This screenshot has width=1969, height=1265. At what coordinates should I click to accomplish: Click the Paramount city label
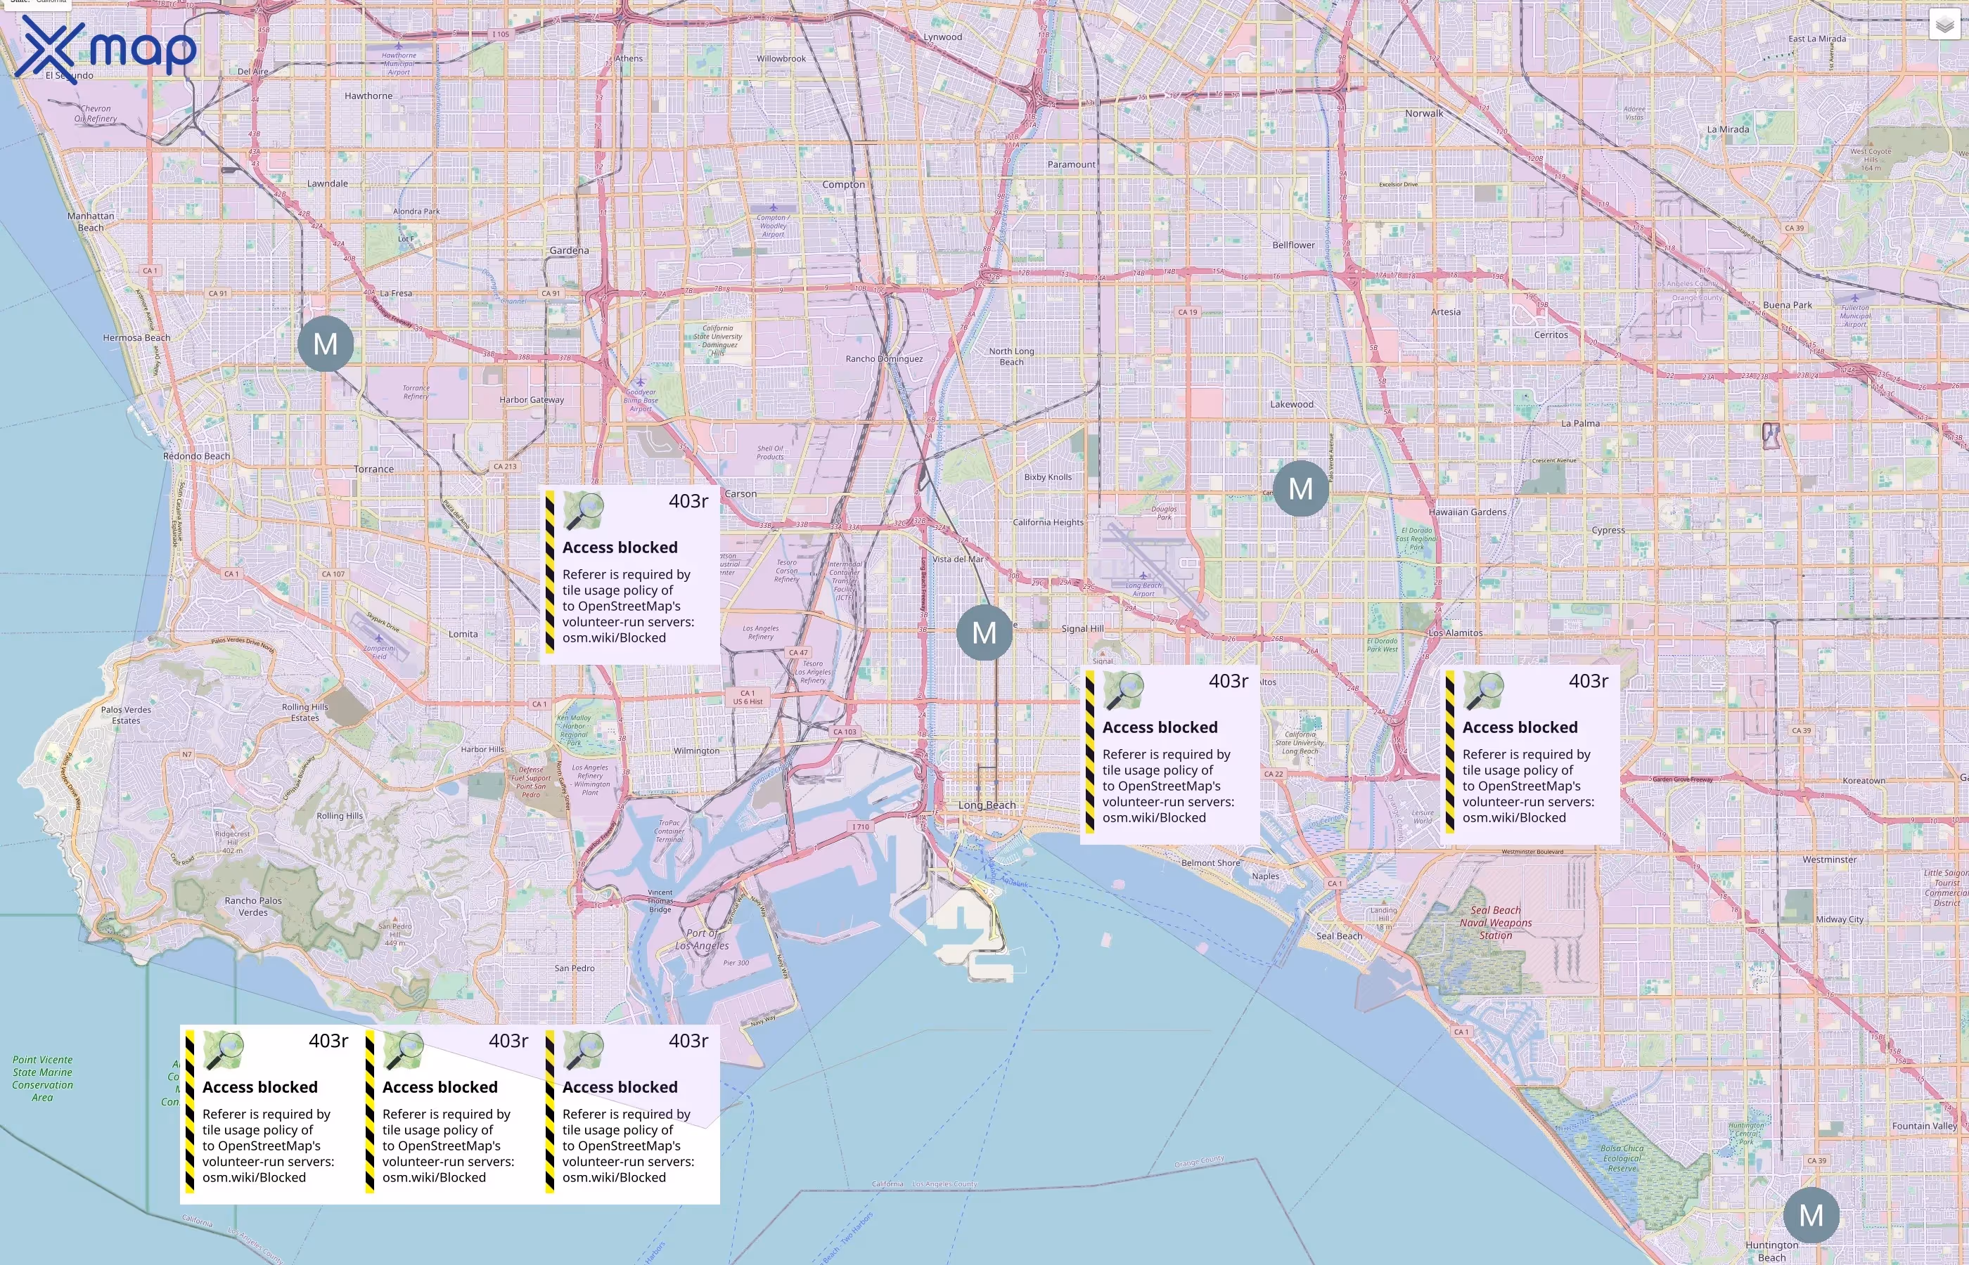[1071, 164]
